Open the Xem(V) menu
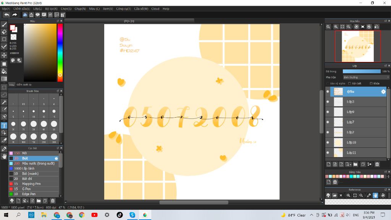 108,9
